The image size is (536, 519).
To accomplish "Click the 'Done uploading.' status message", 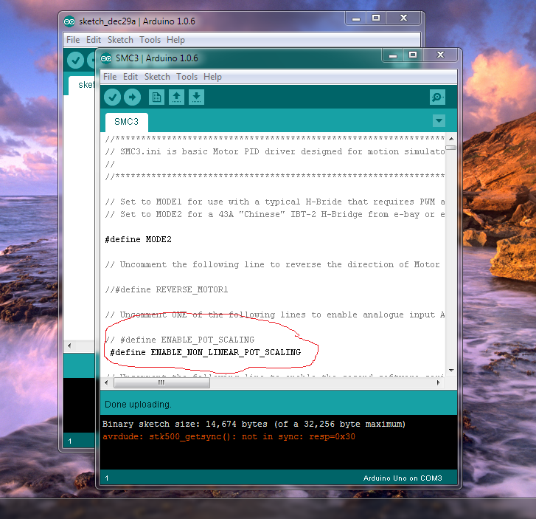I will pos(138,405).
